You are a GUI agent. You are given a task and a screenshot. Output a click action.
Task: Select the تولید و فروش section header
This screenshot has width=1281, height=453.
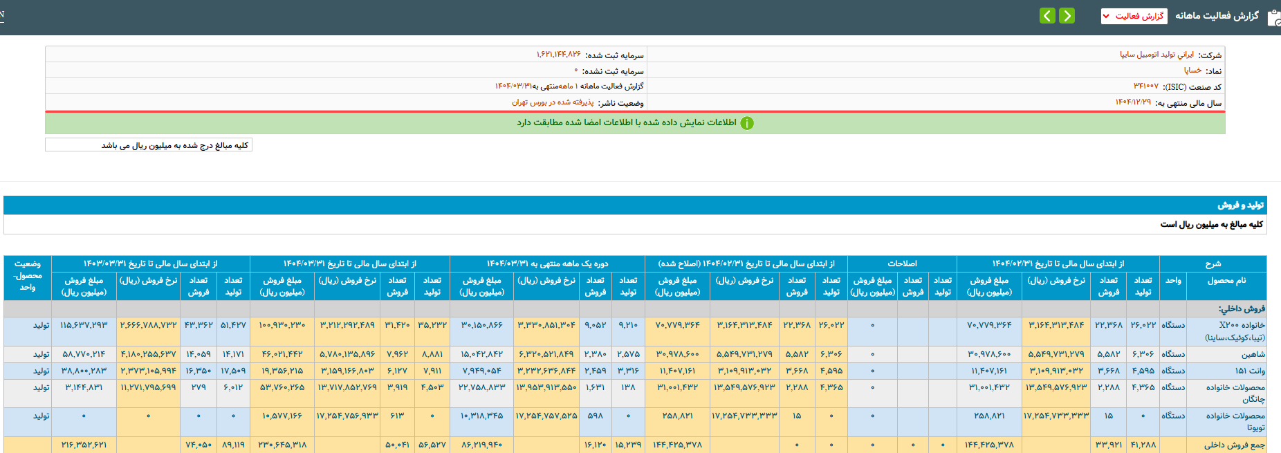tap(1240, 205)
